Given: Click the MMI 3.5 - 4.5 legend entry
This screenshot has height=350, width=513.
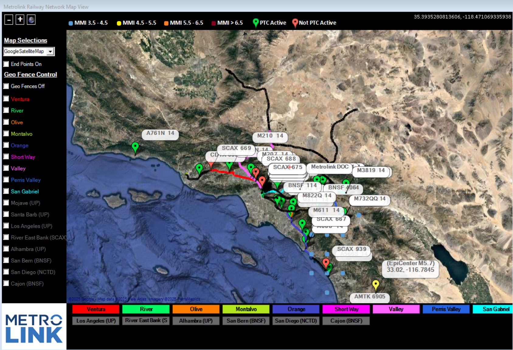Looking at the screenshot, I should [88, 23].
